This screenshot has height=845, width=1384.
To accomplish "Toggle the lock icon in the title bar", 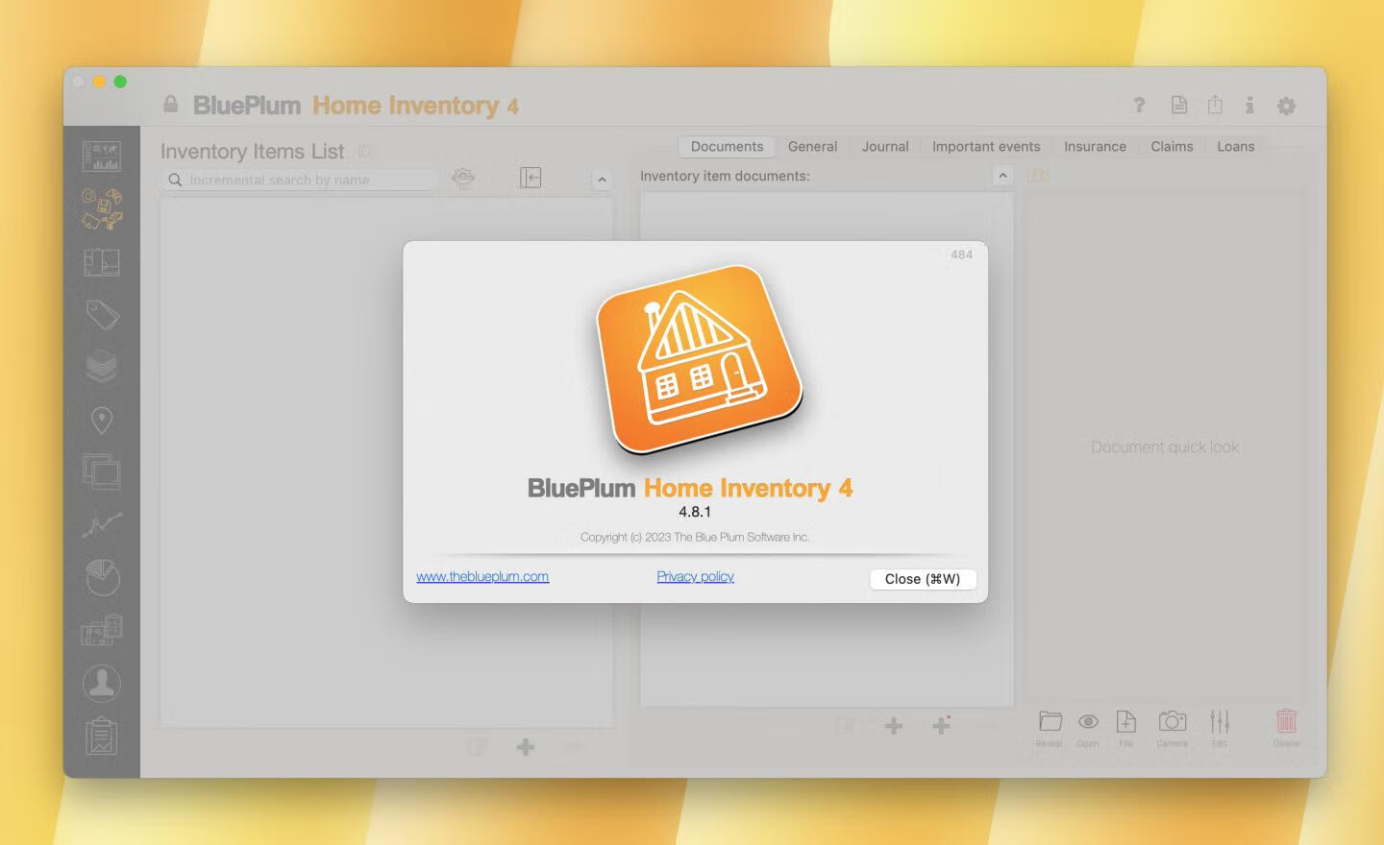I will [x=170, y=104].
